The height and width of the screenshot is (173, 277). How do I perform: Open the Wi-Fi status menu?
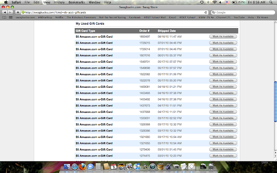coord(215,2)
